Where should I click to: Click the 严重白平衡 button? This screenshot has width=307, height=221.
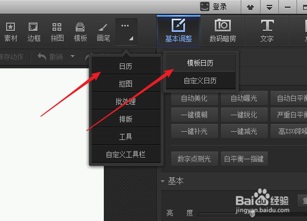(289, 115)
